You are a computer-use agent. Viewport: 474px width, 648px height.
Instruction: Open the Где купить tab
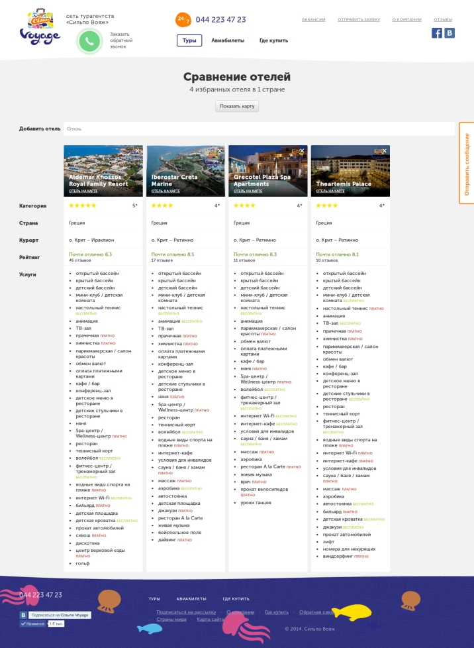[273, 40]
